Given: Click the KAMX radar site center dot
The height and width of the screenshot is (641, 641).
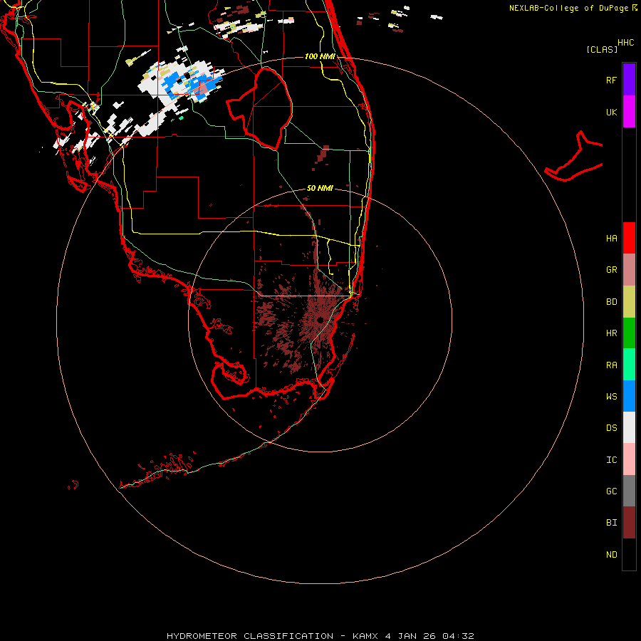Looking at the screenshot, I should (x=320, y=320).
